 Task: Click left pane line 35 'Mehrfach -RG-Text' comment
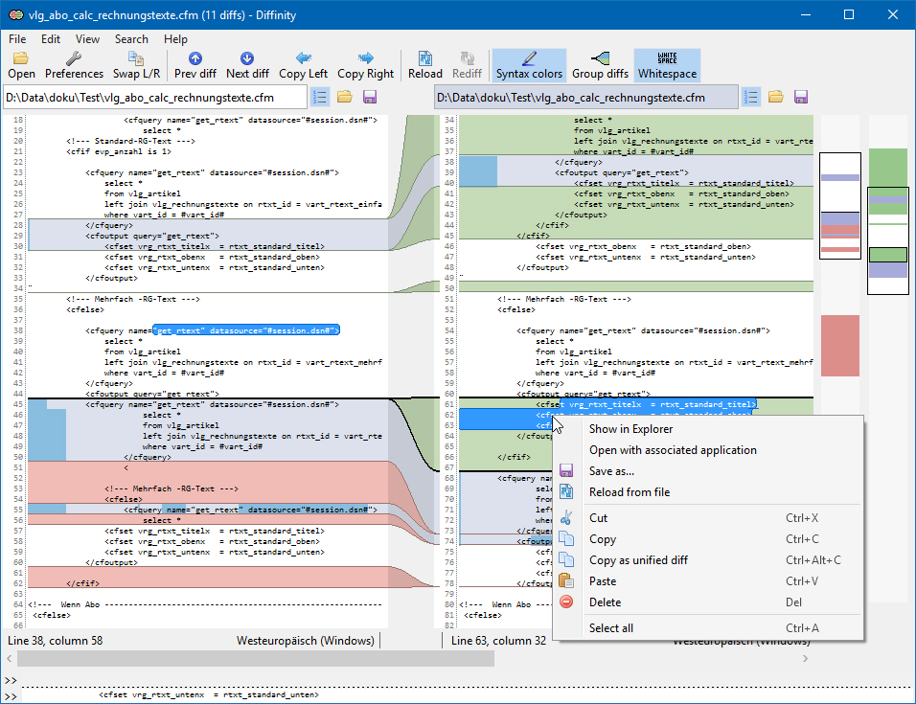[x=133, y=300]
